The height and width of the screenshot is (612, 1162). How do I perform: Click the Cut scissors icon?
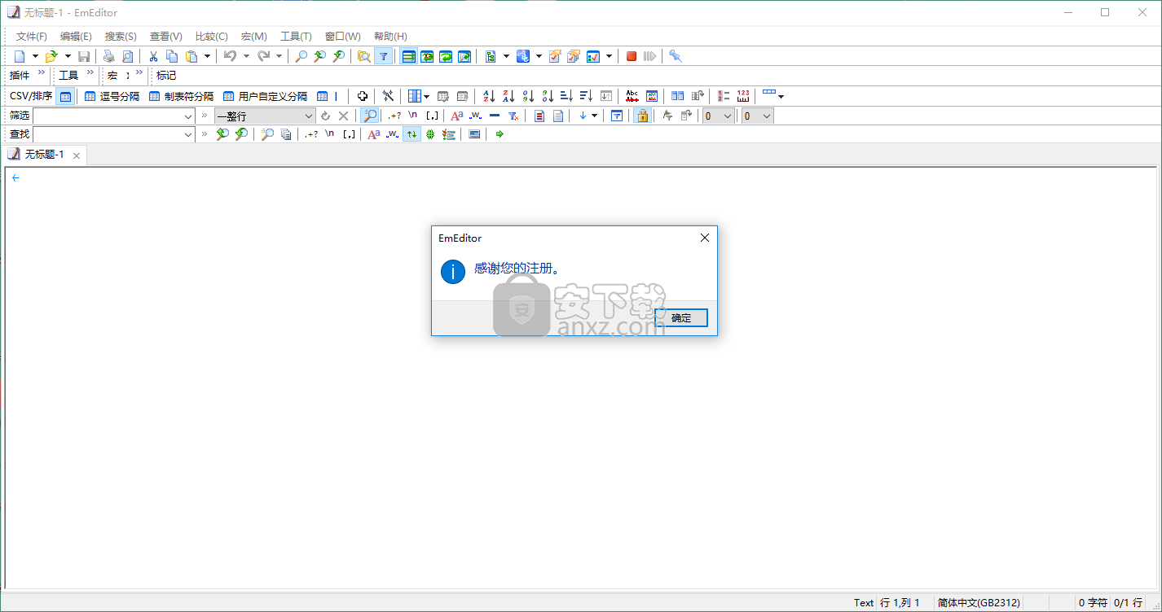153,56
